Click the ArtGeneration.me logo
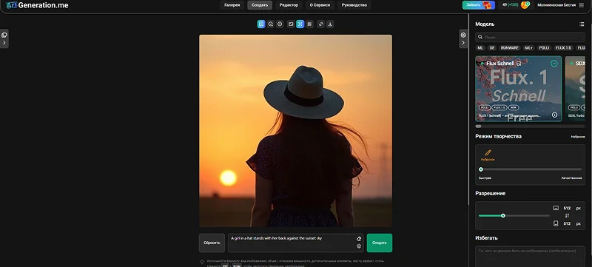Screen dimensions: 592x267 click(x=37, y=5)
